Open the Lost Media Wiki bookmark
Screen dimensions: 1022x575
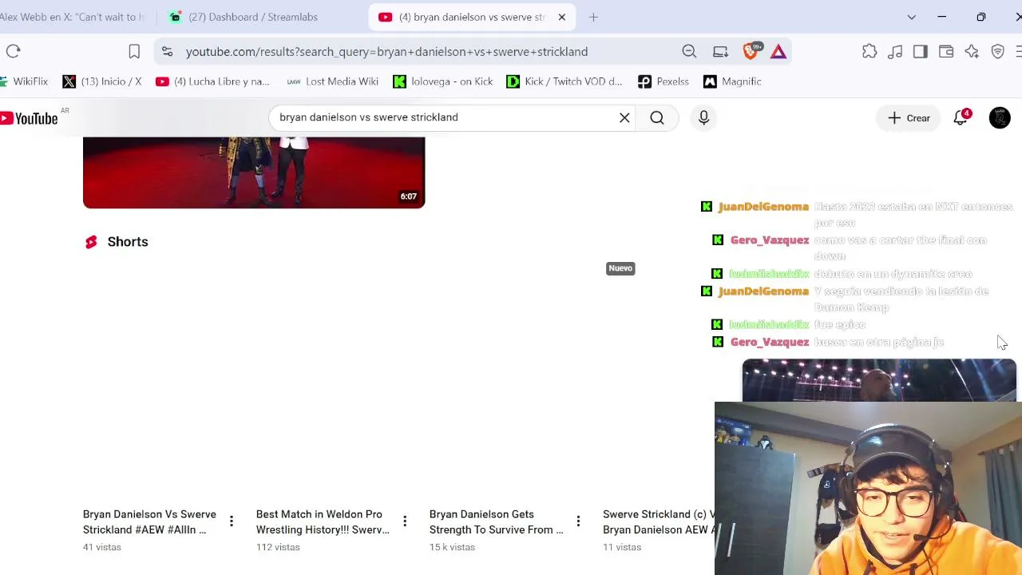click(x=332, y=81)
